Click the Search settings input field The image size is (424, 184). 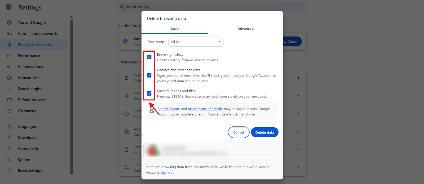pyautogui.click(x=212, y=7)
